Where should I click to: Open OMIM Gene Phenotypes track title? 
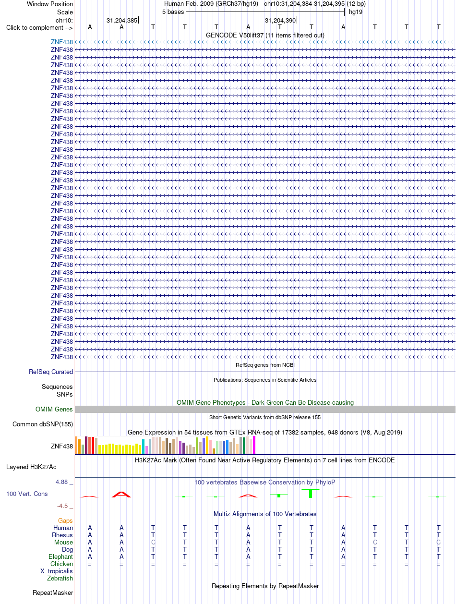[x=265, y=402]
